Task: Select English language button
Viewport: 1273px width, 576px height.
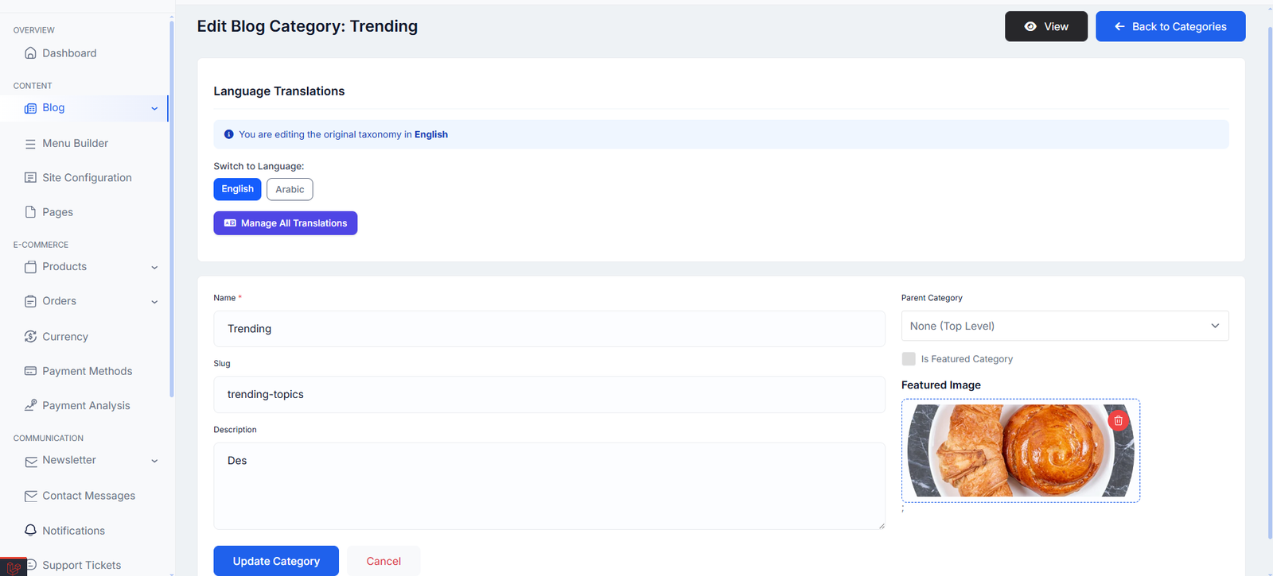Action: click(x=237, y=189)
